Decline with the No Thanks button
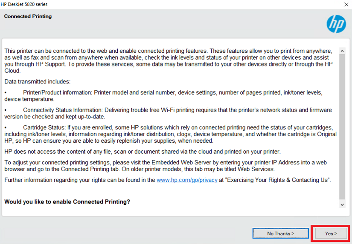This screenshot has width=352, height=244. tap(280, 233)
